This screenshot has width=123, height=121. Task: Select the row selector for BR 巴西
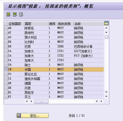tap(6, 46)
